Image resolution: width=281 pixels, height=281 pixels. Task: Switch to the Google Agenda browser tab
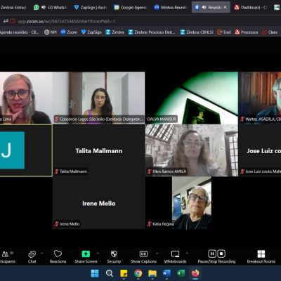(x=130, y=8)
